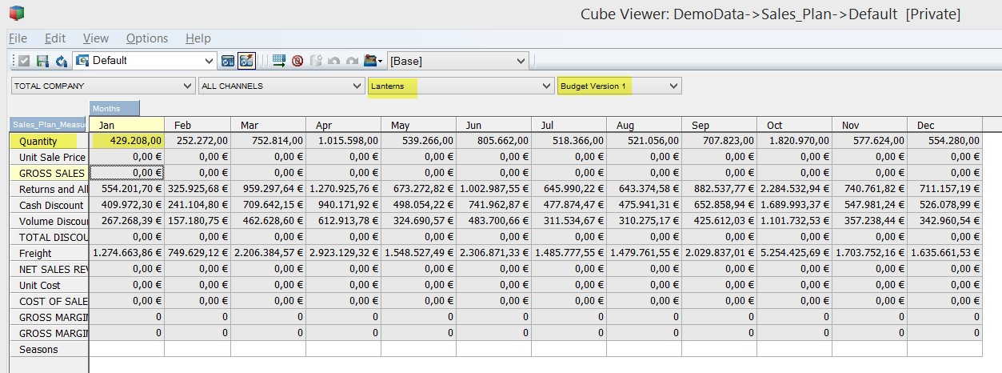Open the Default view dropdown
The height and width of the screenshot is (373, 1002).
210,61
